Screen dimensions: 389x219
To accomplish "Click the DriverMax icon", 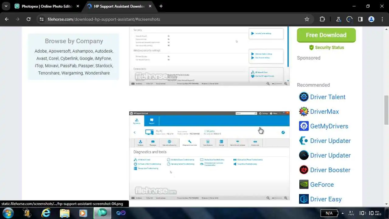I will pos(304,112).
